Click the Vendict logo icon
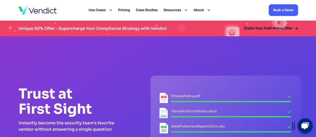 click(x=23, y=10)
